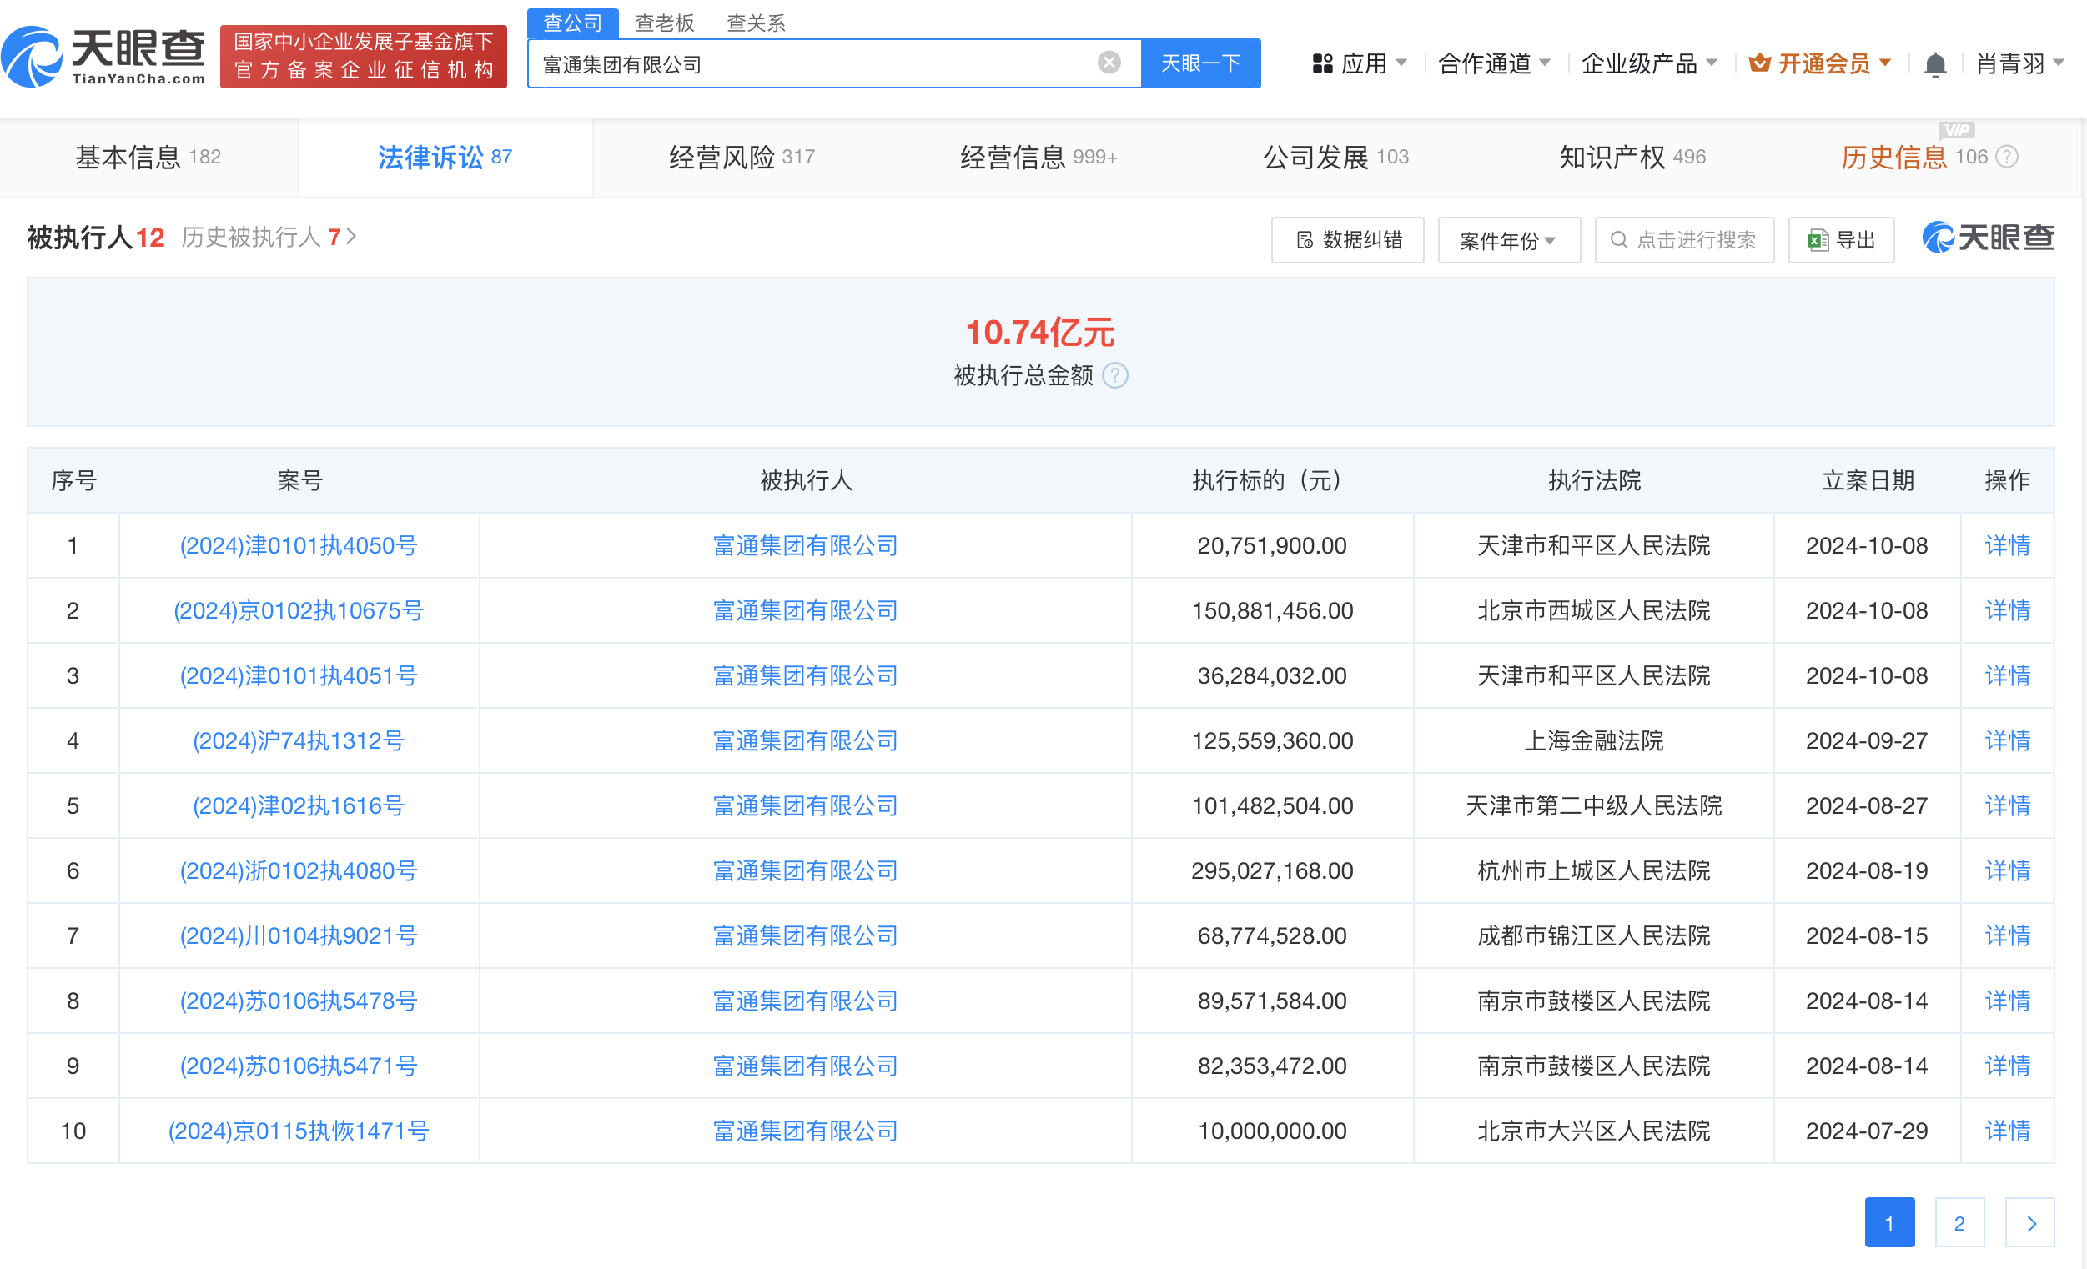The width and height of the screenshot is (2087, 1269).
Task: Click the 天眼一下 search button
Action: (x=1200, y=63)
